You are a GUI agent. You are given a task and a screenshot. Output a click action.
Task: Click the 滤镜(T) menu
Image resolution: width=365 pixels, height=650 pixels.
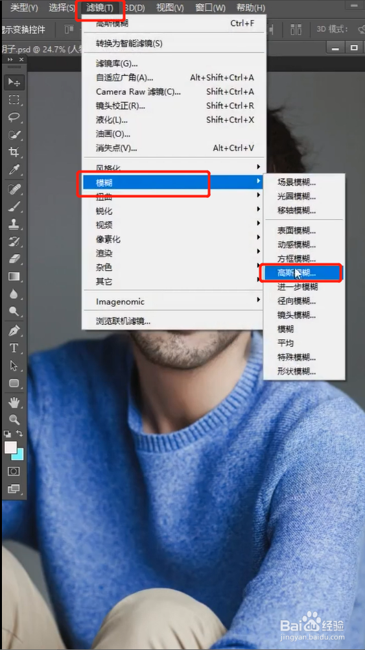[100, 8]
